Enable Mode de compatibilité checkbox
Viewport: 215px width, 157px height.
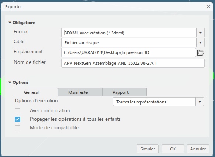click(x=18, y=128)
